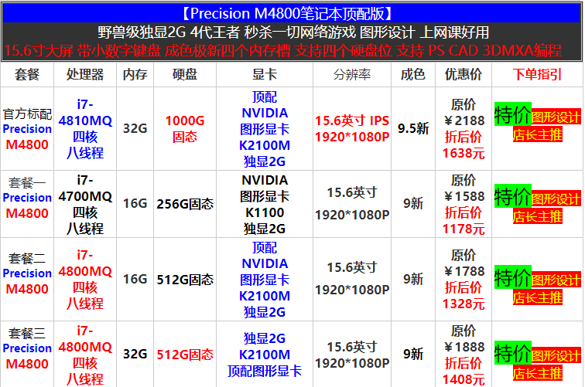Click the green 特价 badge in 官方标配 row

coord(512,114)
